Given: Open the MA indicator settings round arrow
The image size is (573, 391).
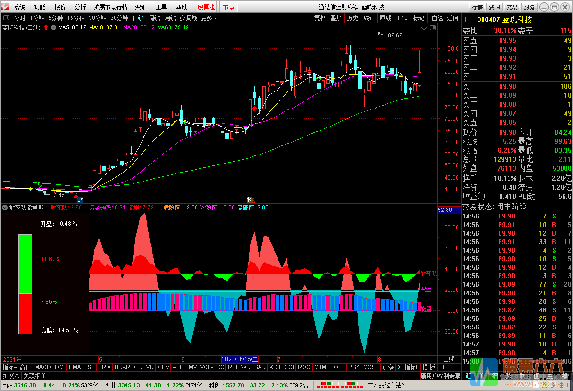Looking at the screenshot, I should (53, 27).
